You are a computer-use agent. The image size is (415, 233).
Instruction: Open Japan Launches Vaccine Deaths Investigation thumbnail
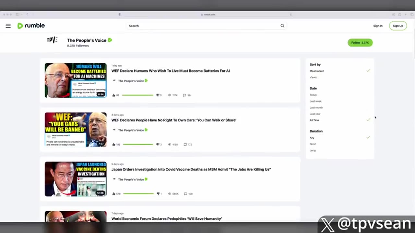76,179
